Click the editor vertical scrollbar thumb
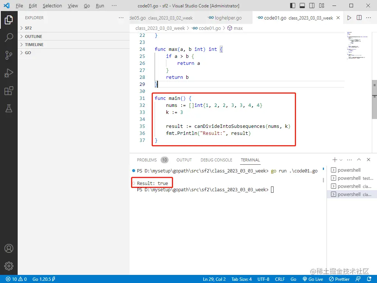 pos(374,99)
